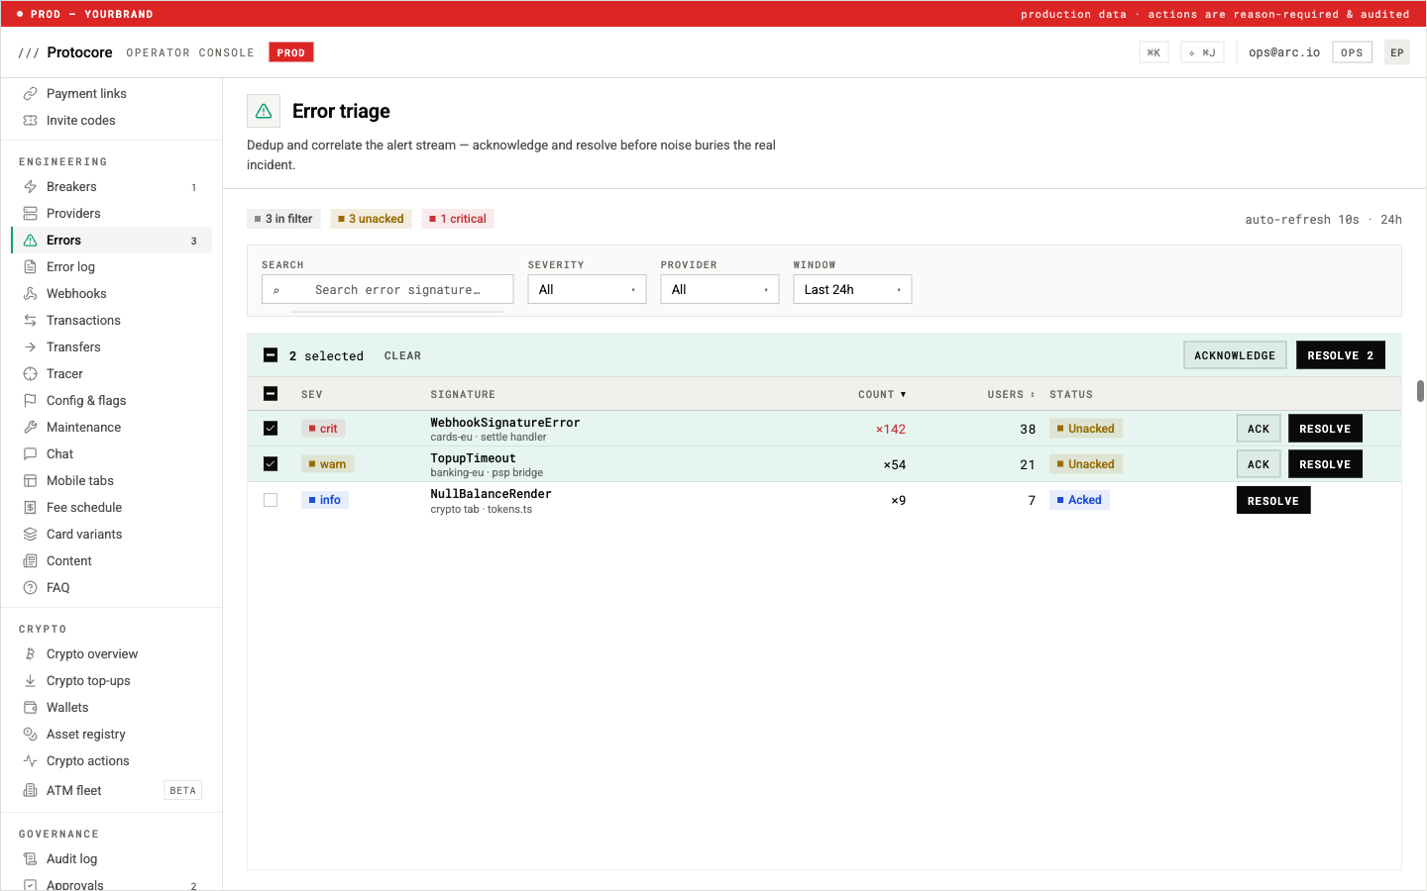Click the 3 in filter chip
Image resolution: width=1427 pixels, height=891 pixels.
[x=283, y=219]
